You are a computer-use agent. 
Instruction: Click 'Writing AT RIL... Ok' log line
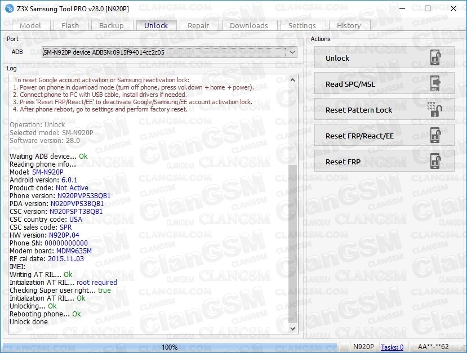click(x=41, y=274)
